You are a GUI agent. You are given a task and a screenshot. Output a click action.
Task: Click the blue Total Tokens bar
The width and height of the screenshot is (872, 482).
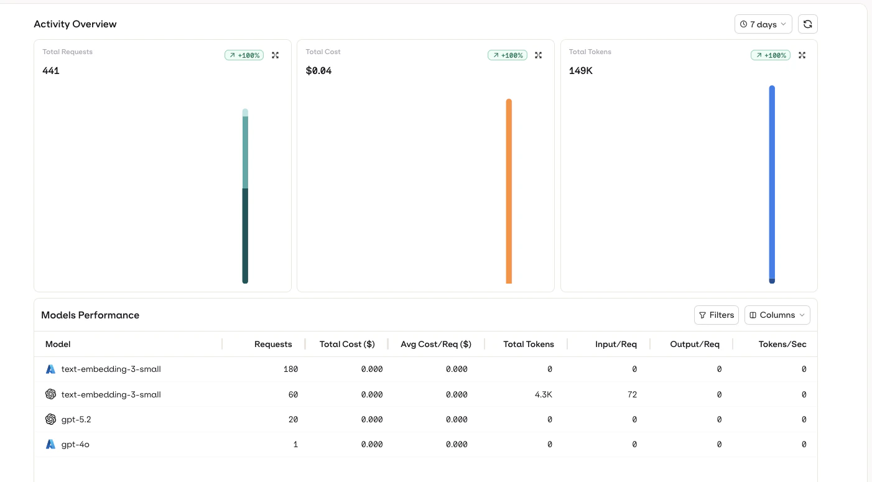coord(772,182)
